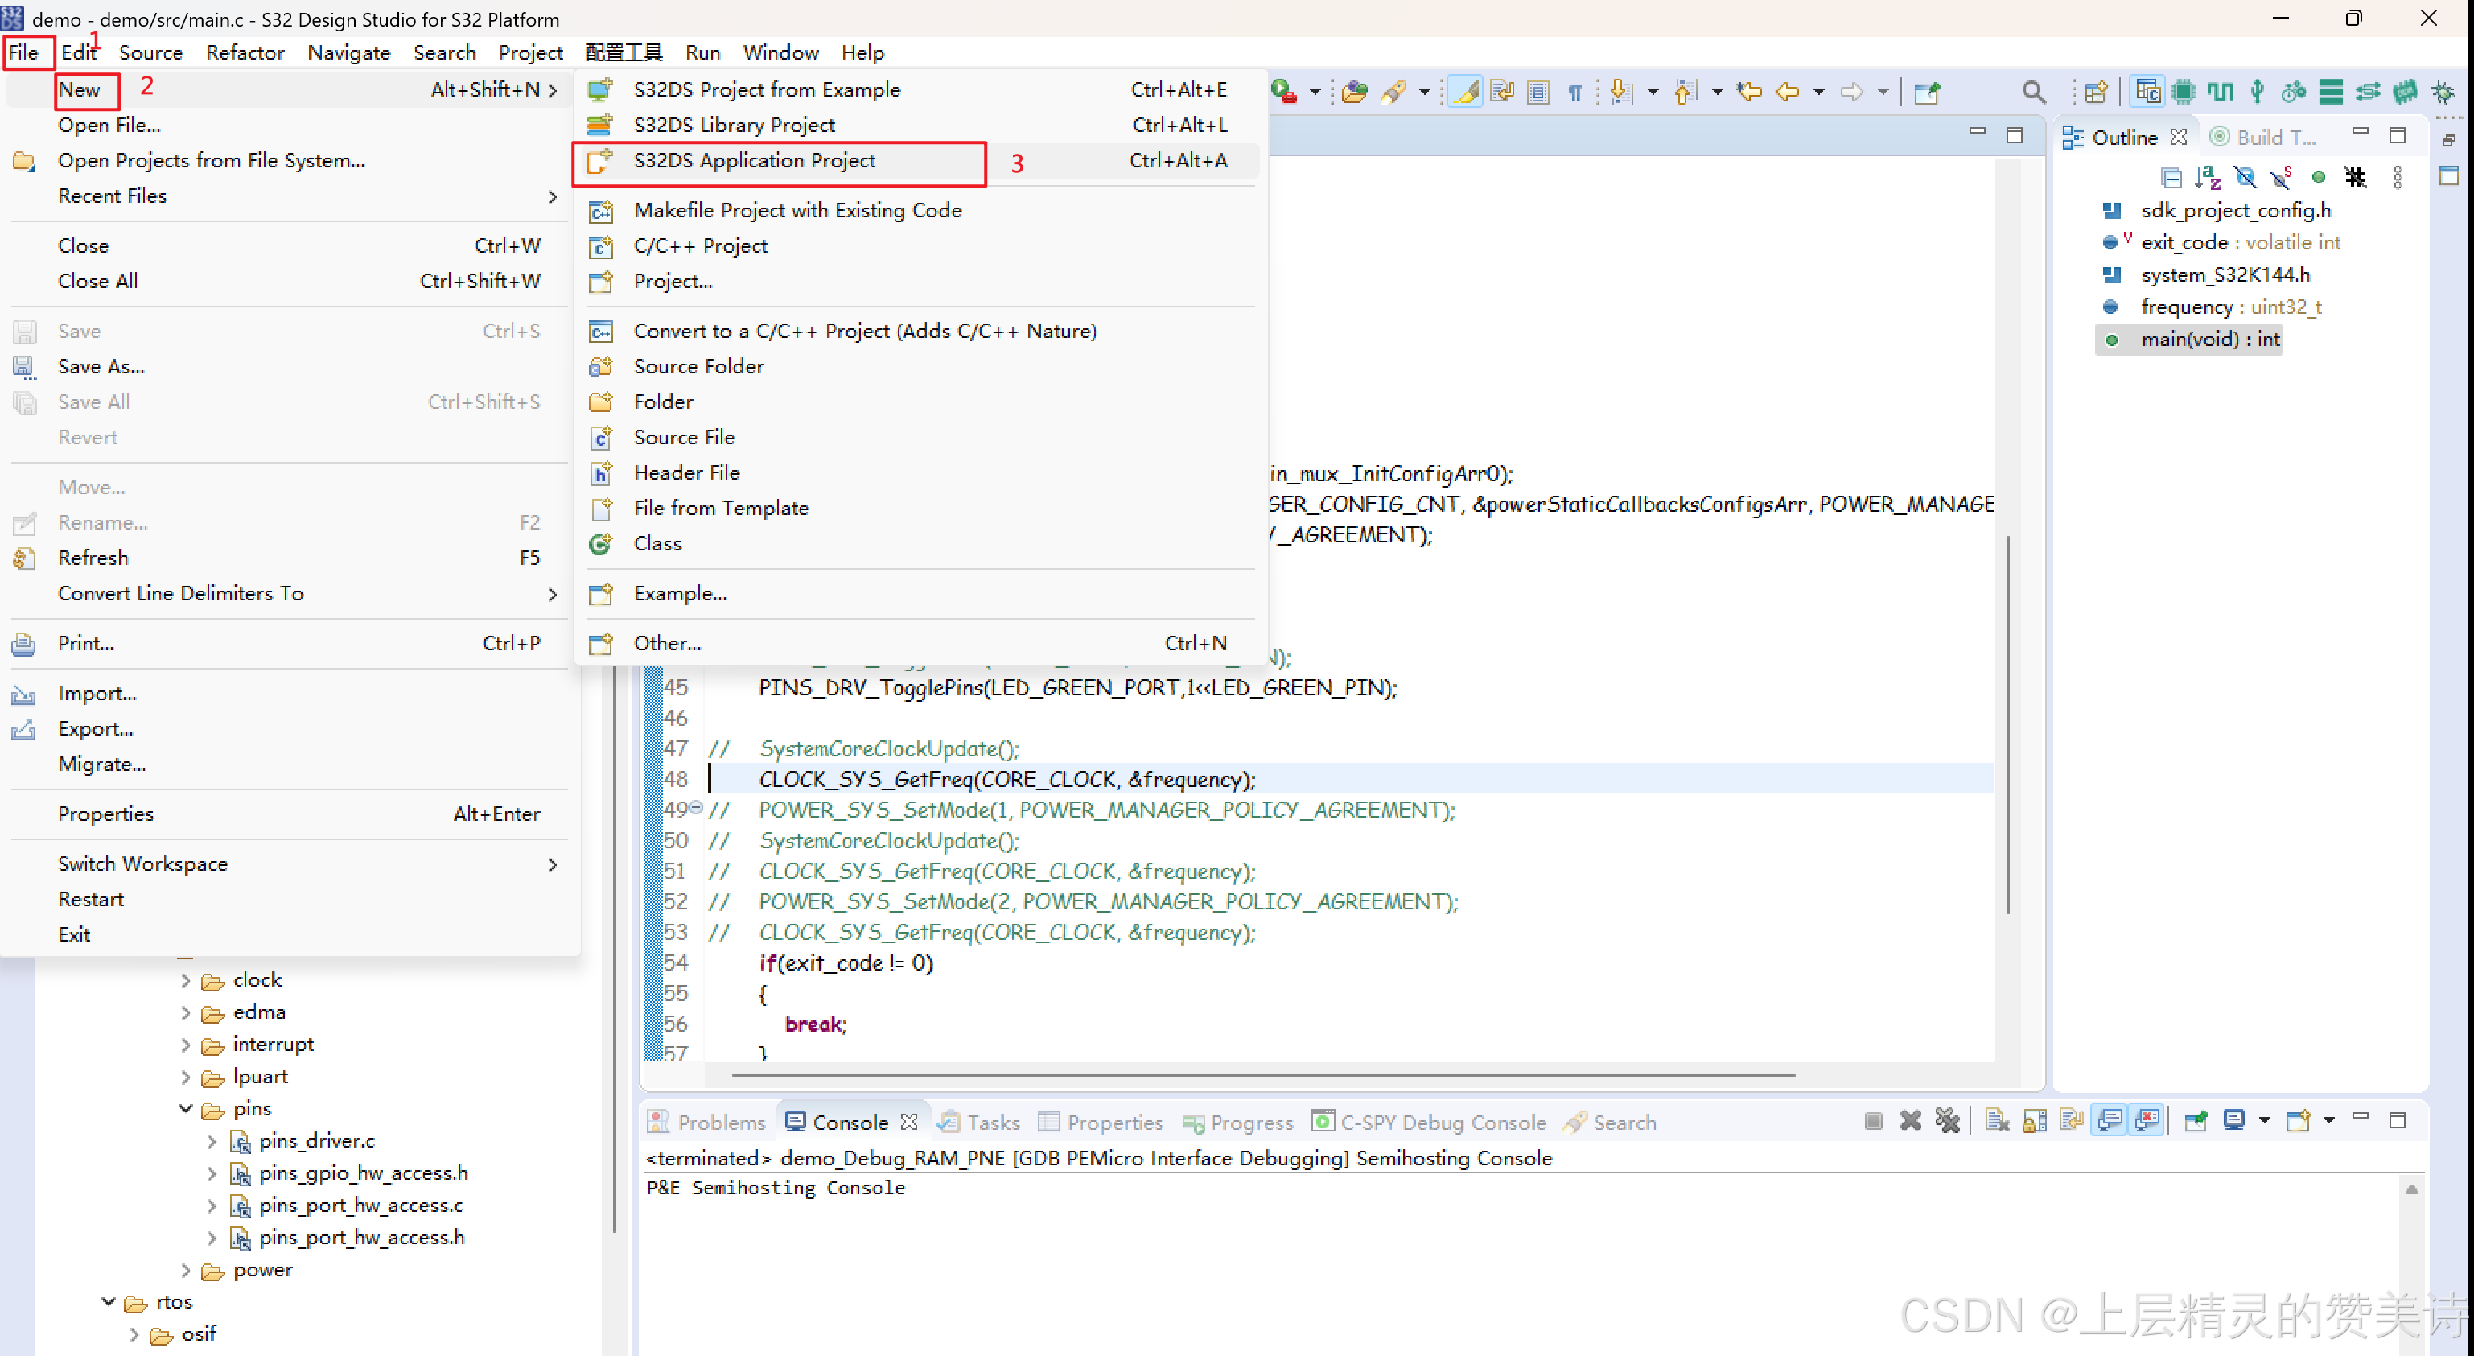Click the Pin Console icon

click(2196, 1121)
